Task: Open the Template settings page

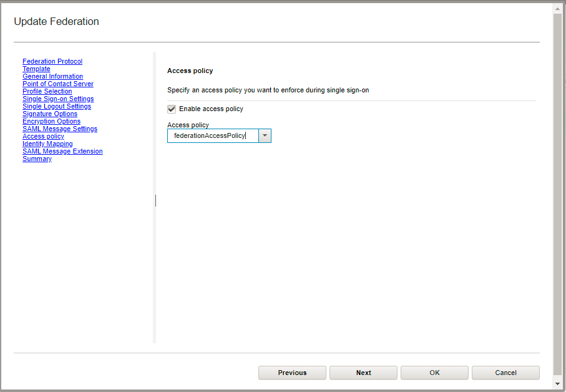Action: (x=36, y=69)
